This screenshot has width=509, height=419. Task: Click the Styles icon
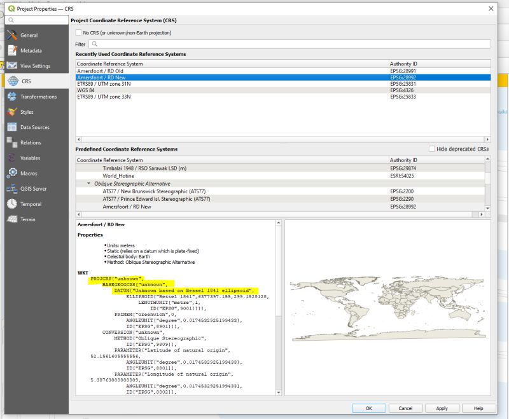(x=12, y=112)
